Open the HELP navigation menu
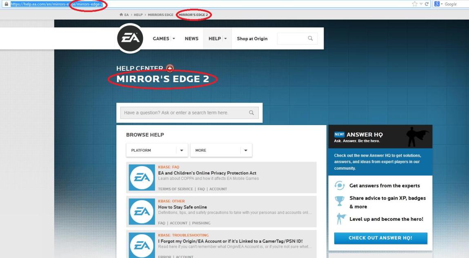 click(218, 39)
